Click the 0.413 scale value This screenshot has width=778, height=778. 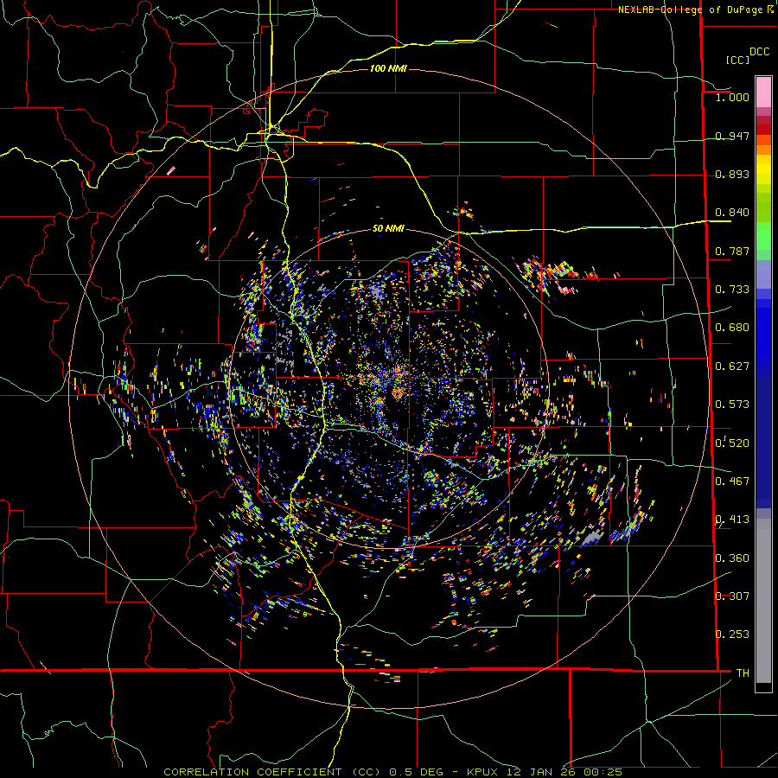click(x=732, y=520)
